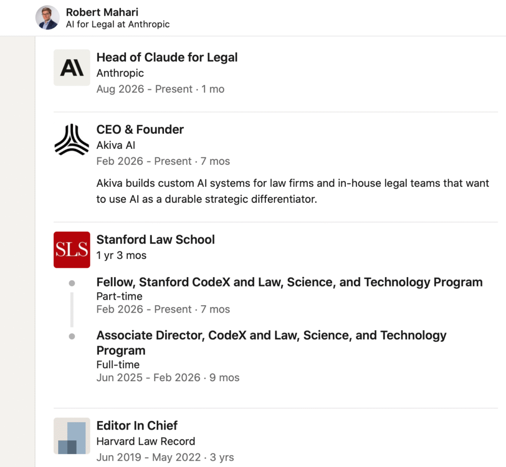Open the Stanford Law School heading
This screenshot has width=506, height=467.
click(156, 240)
